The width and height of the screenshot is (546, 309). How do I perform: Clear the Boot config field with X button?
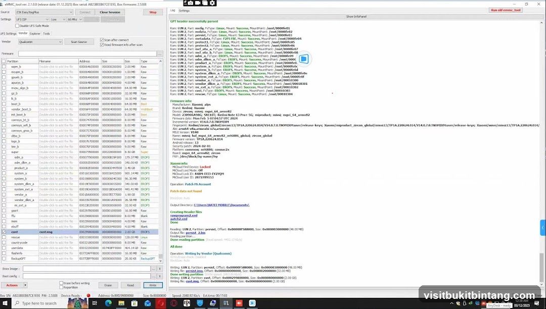pos(159,276)
